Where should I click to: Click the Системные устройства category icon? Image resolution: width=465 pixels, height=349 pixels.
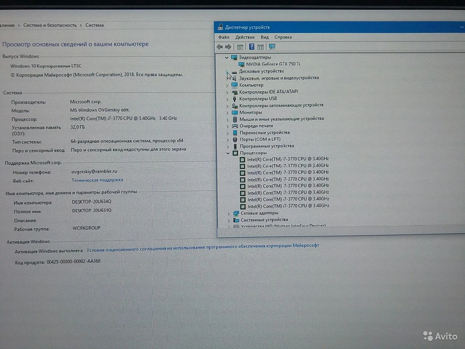[x=236, y=220]
